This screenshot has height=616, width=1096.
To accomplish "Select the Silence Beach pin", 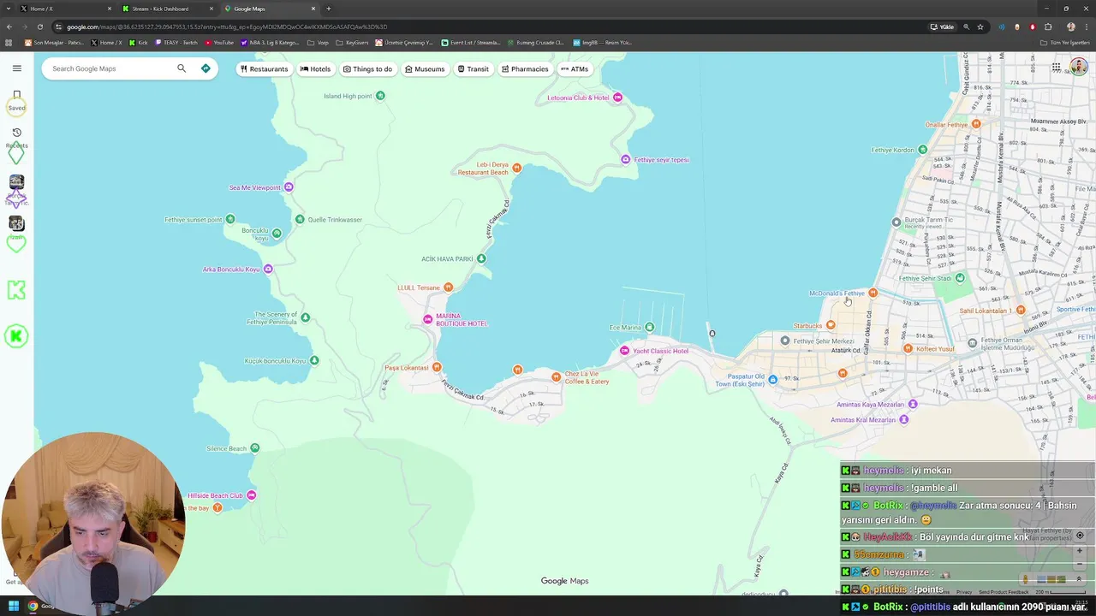I will coord(255,448).
